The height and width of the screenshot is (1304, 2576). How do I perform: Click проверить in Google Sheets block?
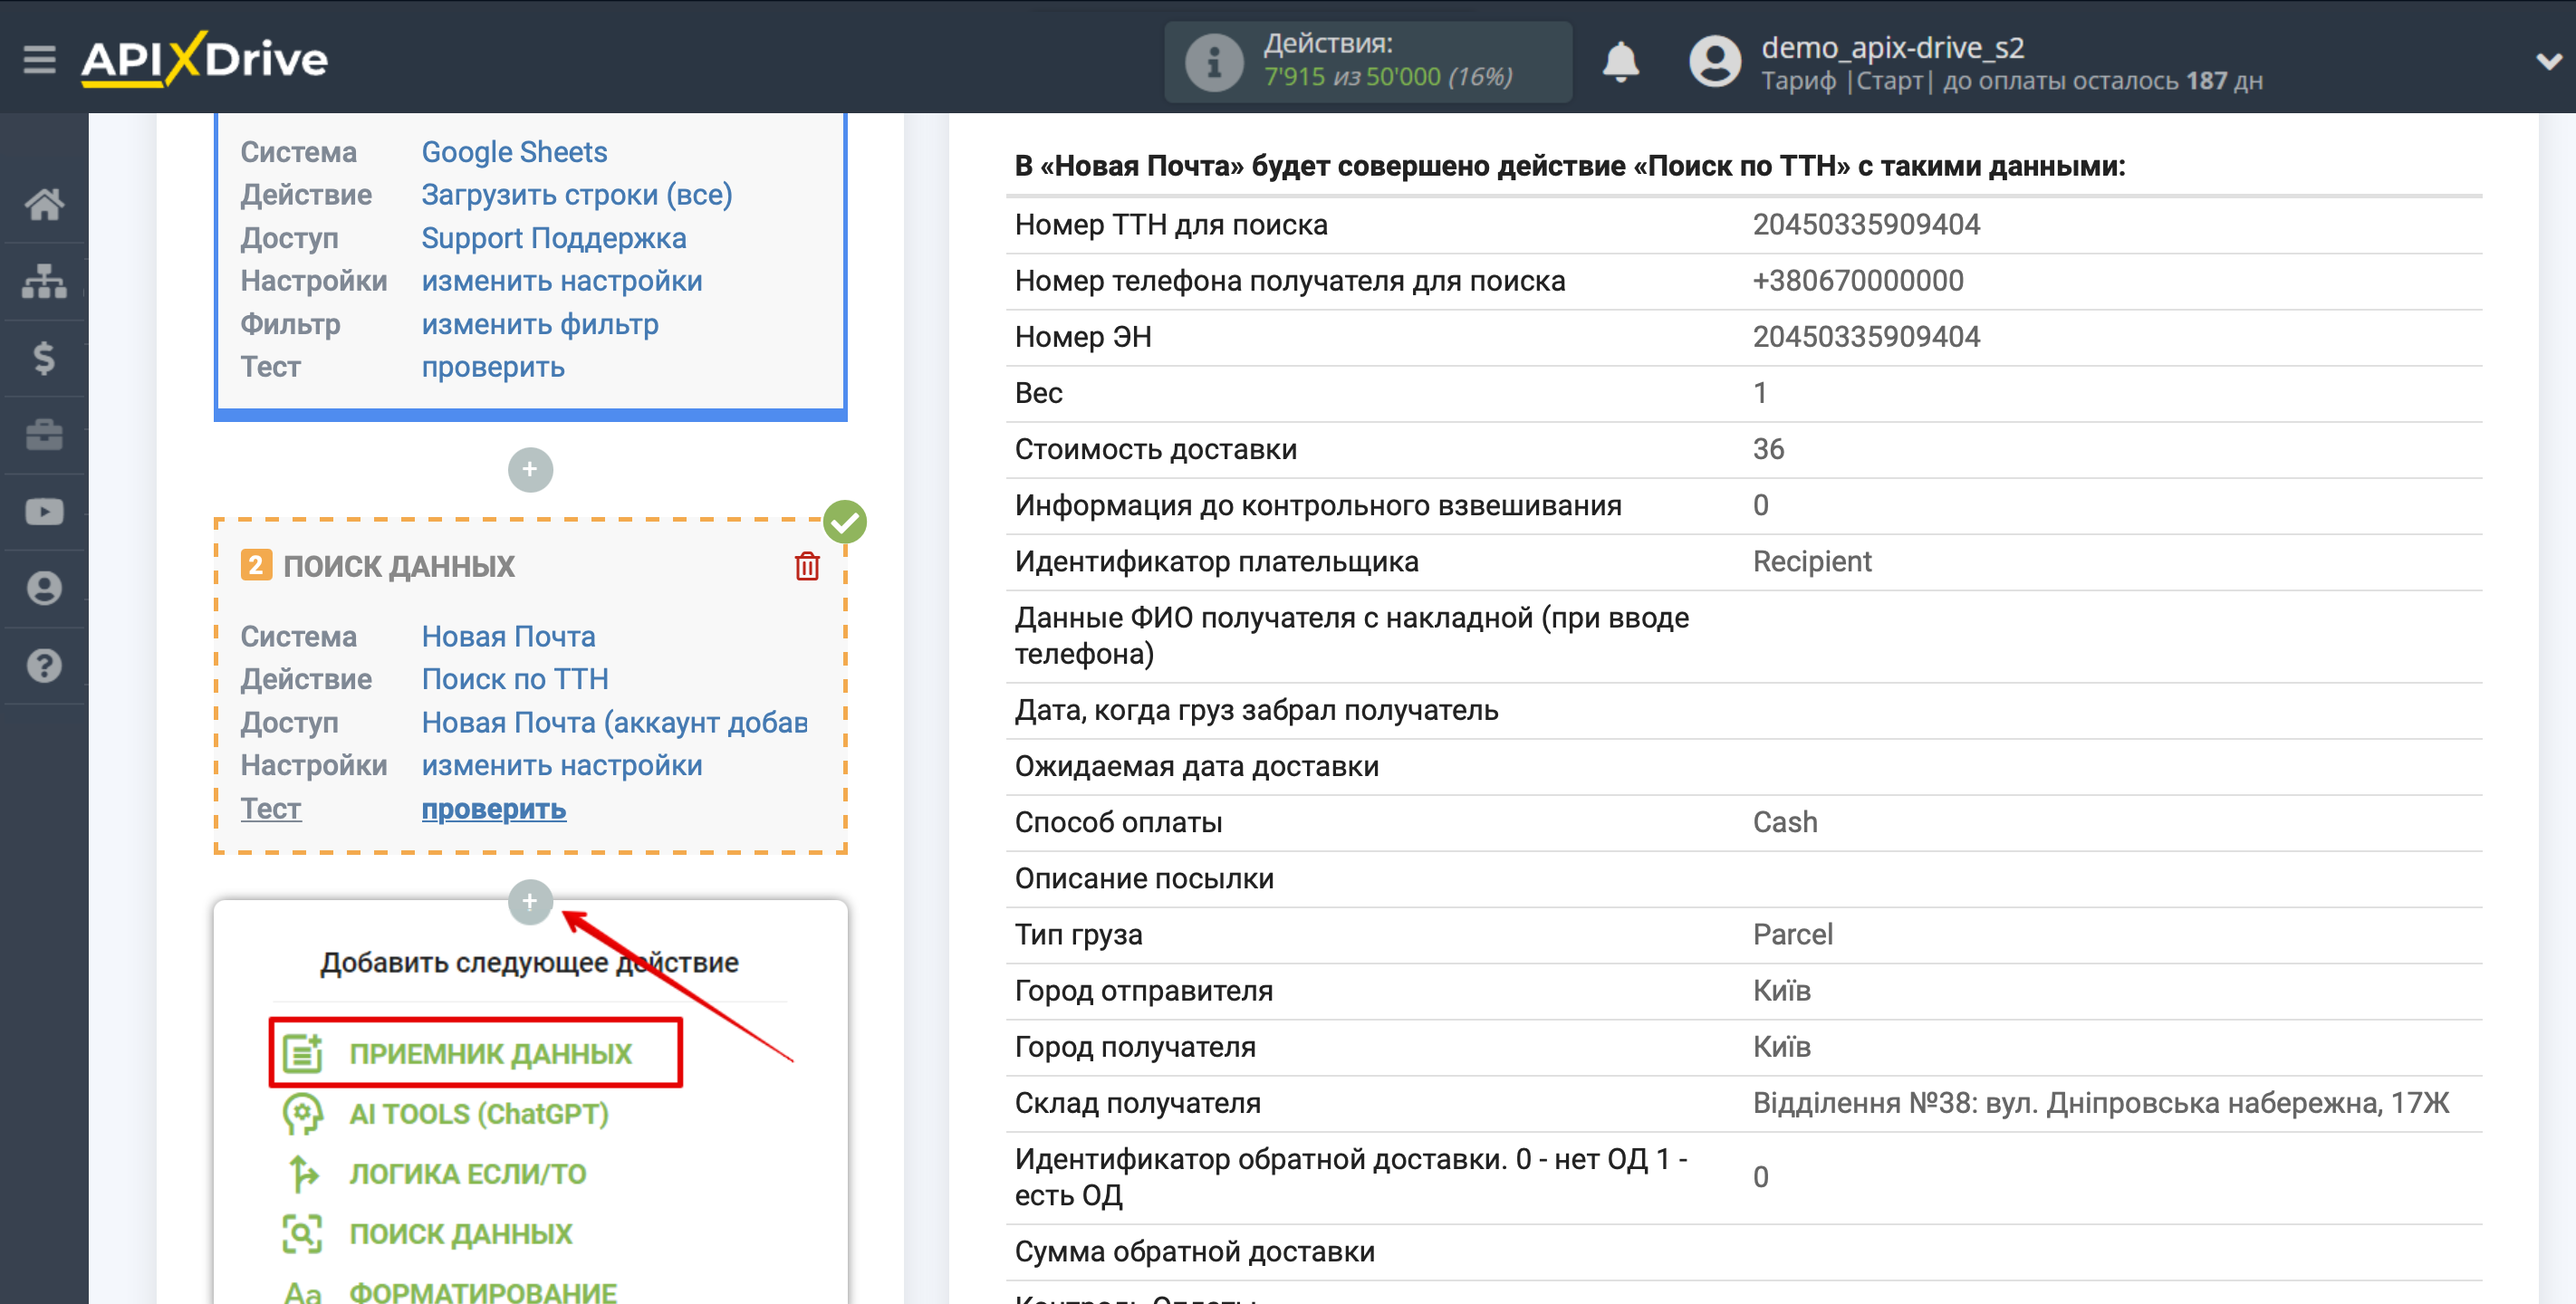pos(493,367)
